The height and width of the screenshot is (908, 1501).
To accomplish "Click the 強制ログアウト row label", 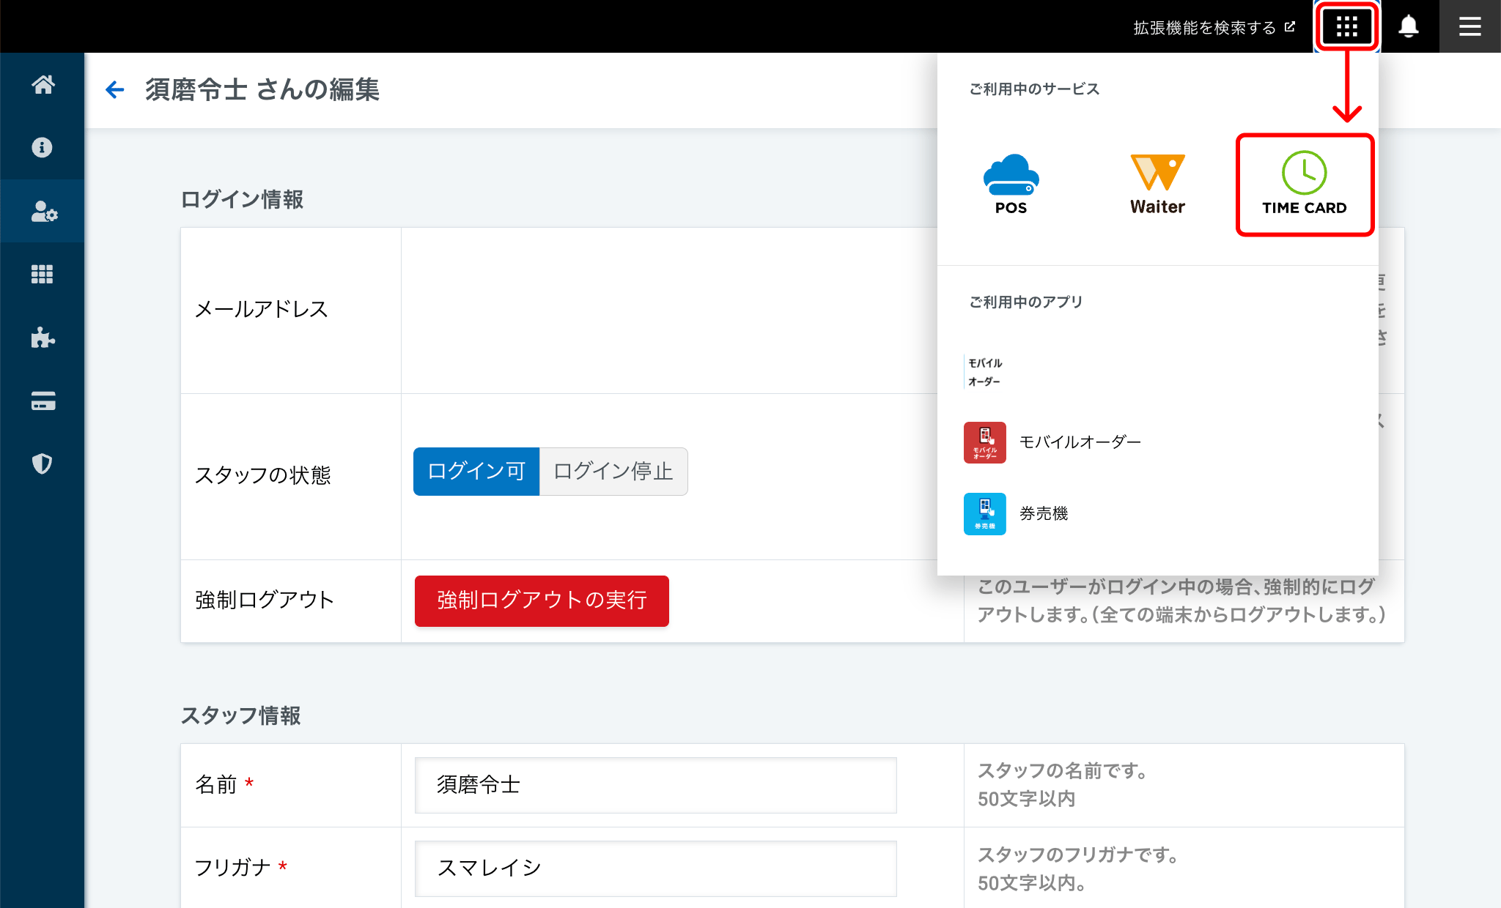I will [265, 600].
